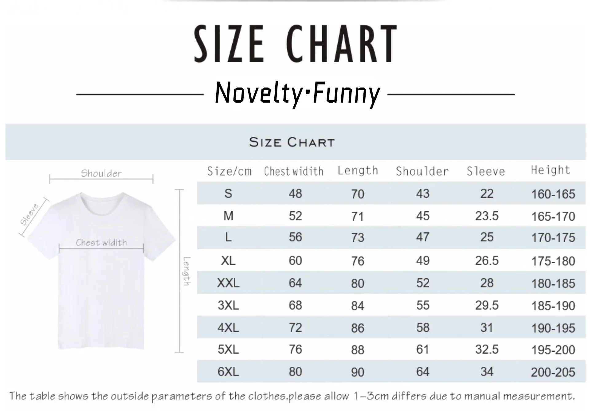Click the vertical "Length" label beside shirt
596x411 pixels.
(187, 271)
